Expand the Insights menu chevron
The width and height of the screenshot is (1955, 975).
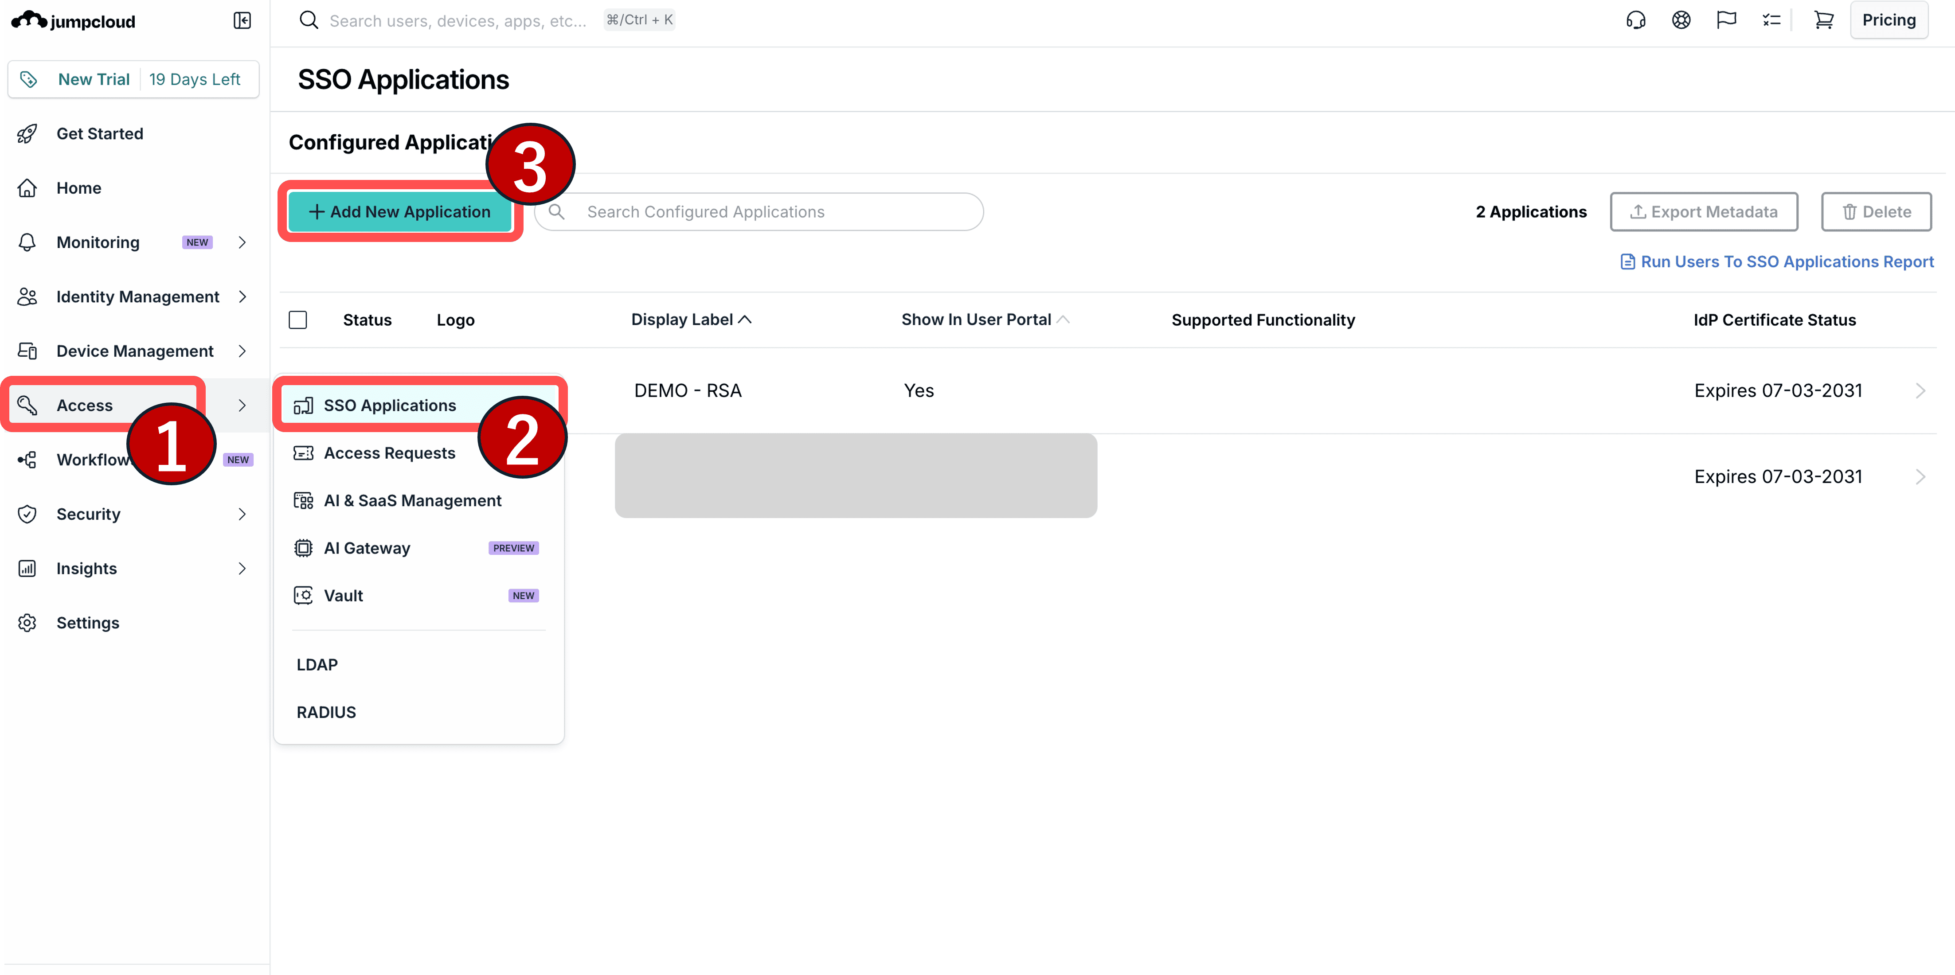coord(242,568)
